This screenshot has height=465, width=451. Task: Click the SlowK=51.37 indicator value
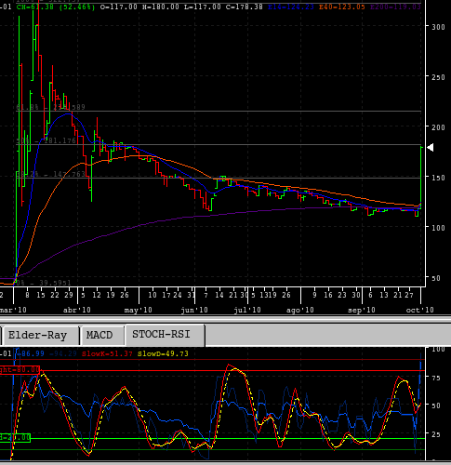point(107,353)
